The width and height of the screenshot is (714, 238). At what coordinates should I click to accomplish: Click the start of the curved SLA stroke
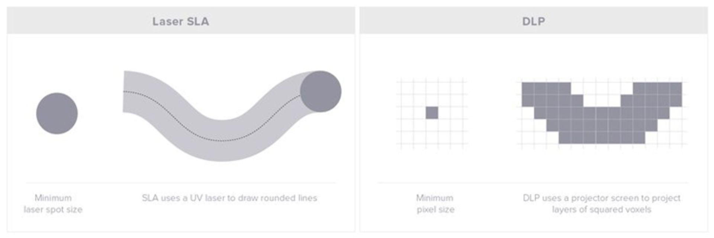[x=128, y=91]
